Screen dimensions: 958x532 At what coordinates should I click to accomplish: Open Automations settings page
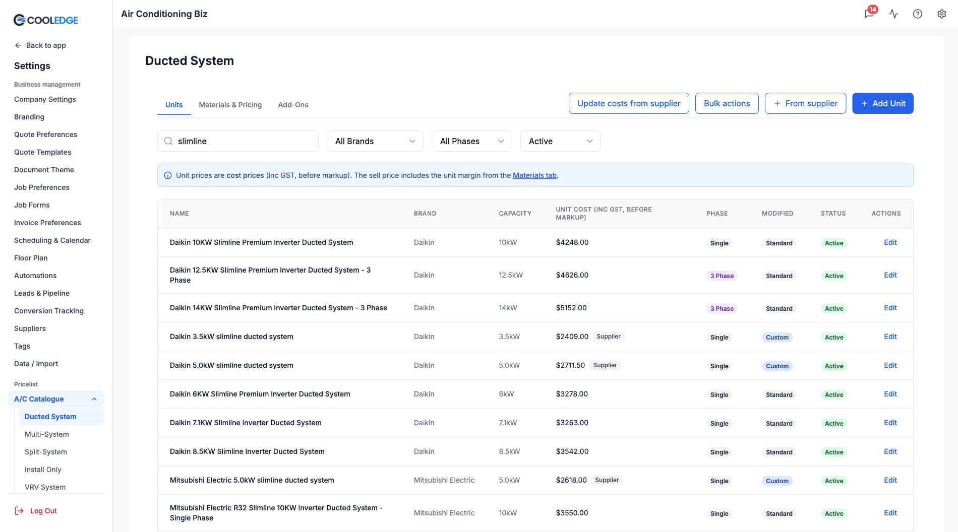(x=35, y=276)
